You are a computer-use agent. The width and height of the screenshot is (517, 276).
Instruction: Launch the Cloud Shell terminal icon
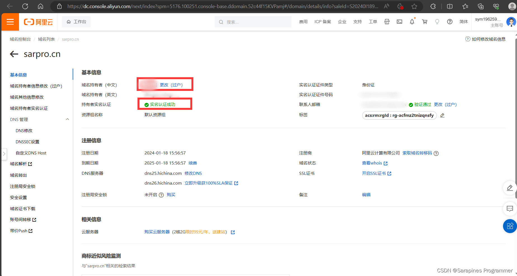tap(399, 22)
